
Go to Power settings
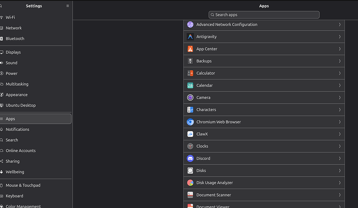[35, 73]
